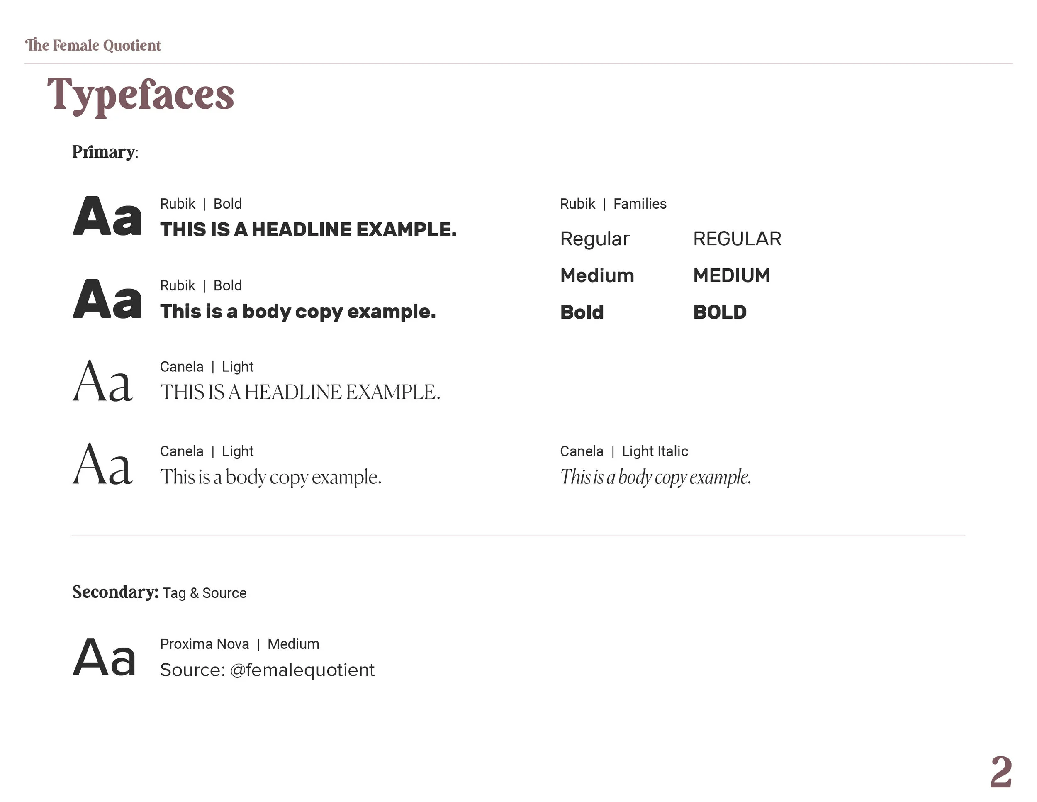
Task: Click the Canela Light body copy Aa specimen
Action: 102,464
